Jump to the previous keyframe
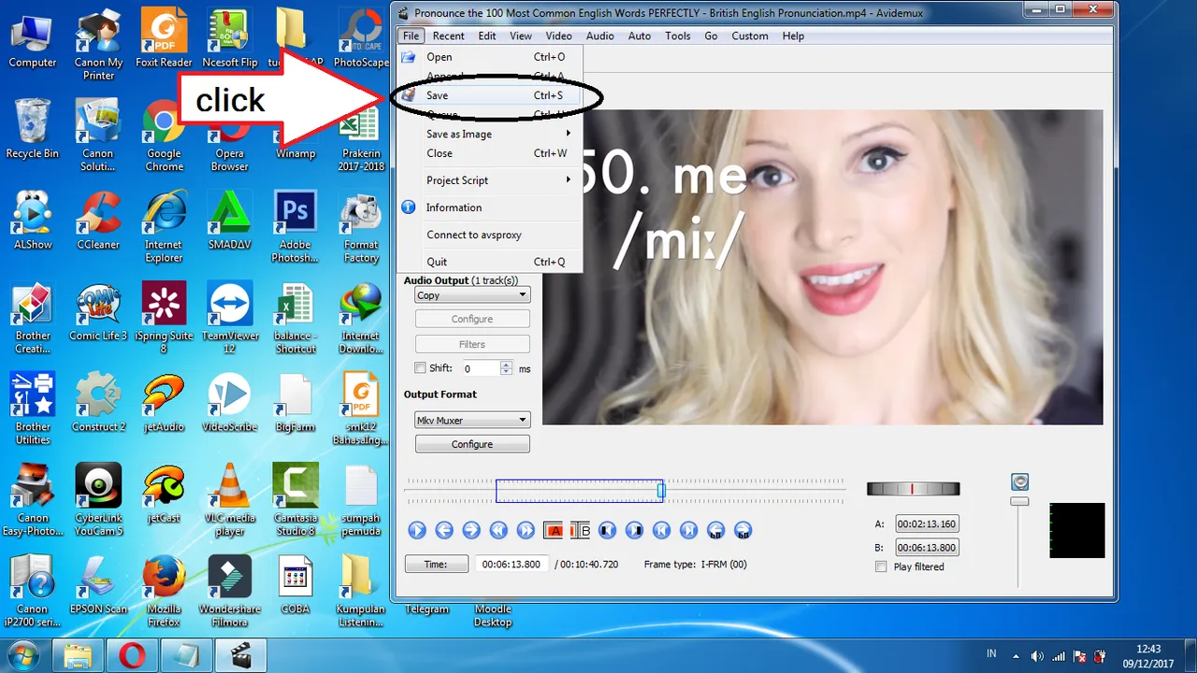Viewport: 1197px width, 673px height. point(498,531)
